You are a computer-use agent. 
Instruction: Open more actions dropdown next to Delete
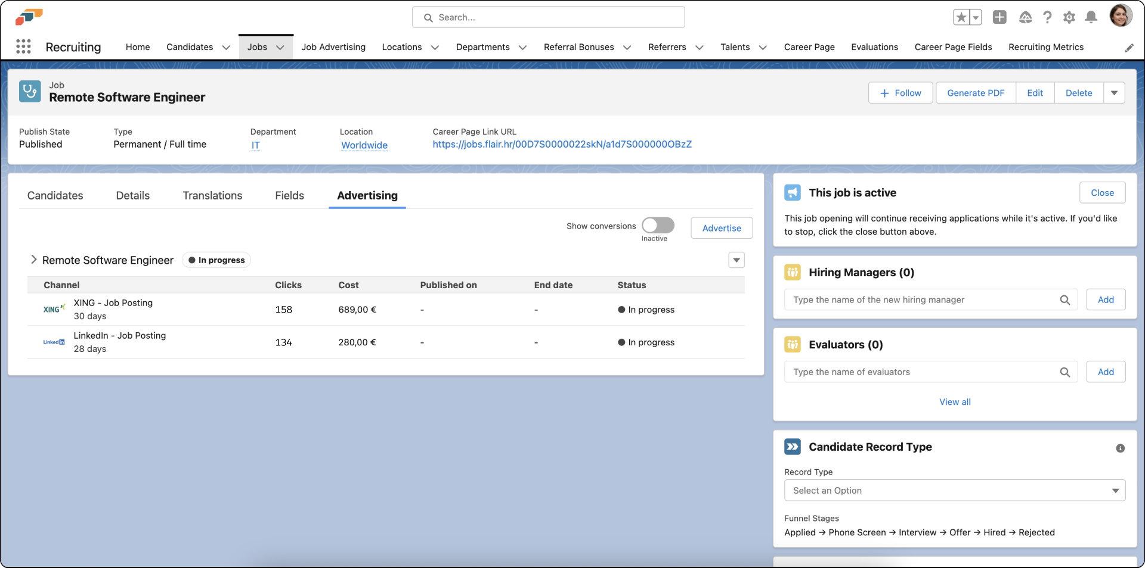point(1114,93)
